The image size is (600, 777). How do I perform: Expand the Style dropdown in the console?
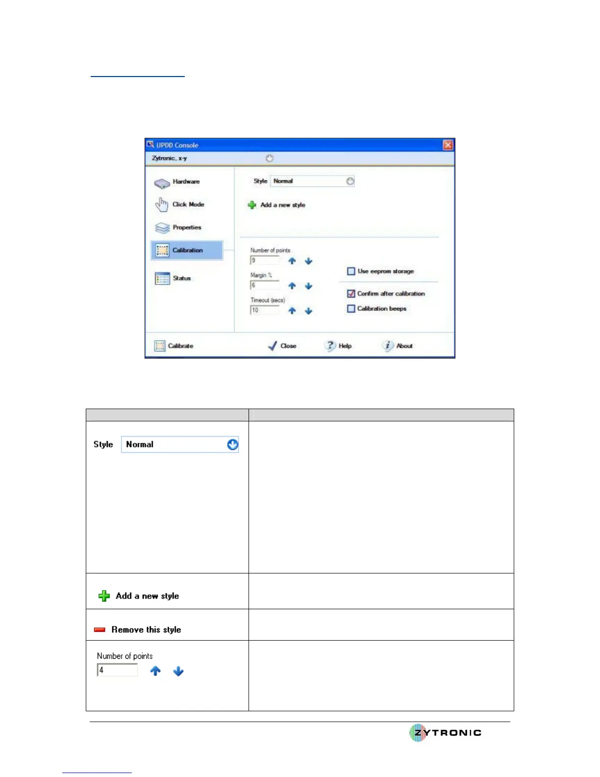(350, 181)
